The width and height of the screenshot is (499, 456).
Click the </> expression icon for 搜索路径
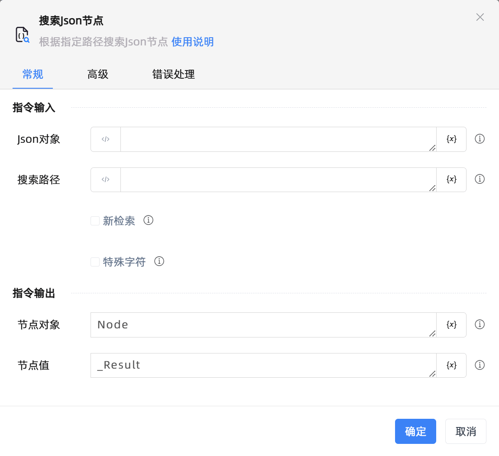105,180
